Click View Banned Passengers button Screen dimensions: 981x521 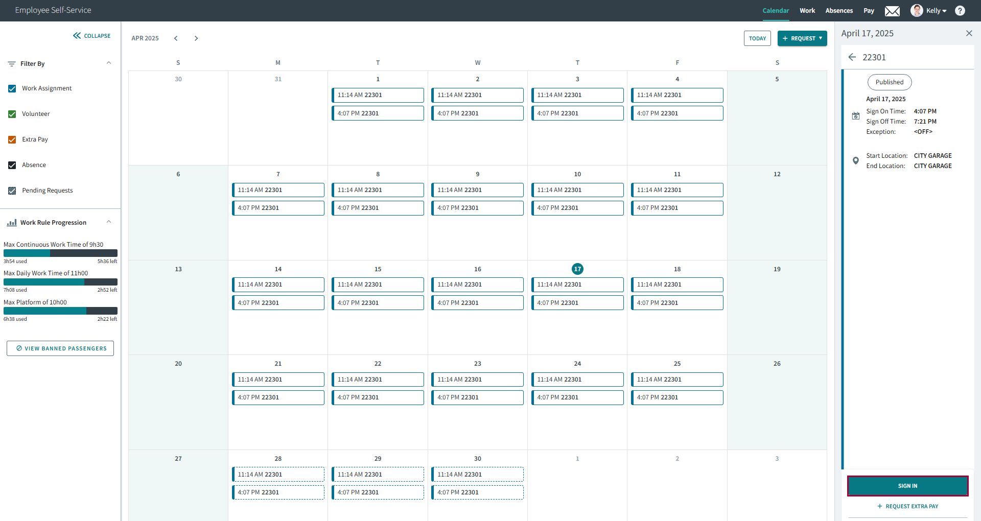click(60, 348)
